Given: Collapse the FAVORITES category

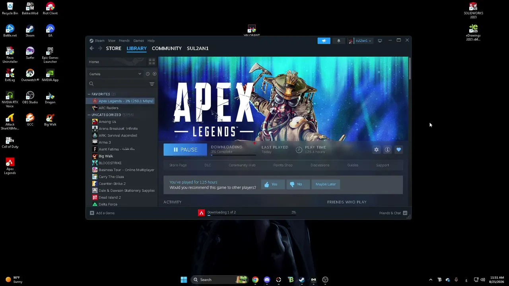Looking at the screenshot, I should click(89, 94).
